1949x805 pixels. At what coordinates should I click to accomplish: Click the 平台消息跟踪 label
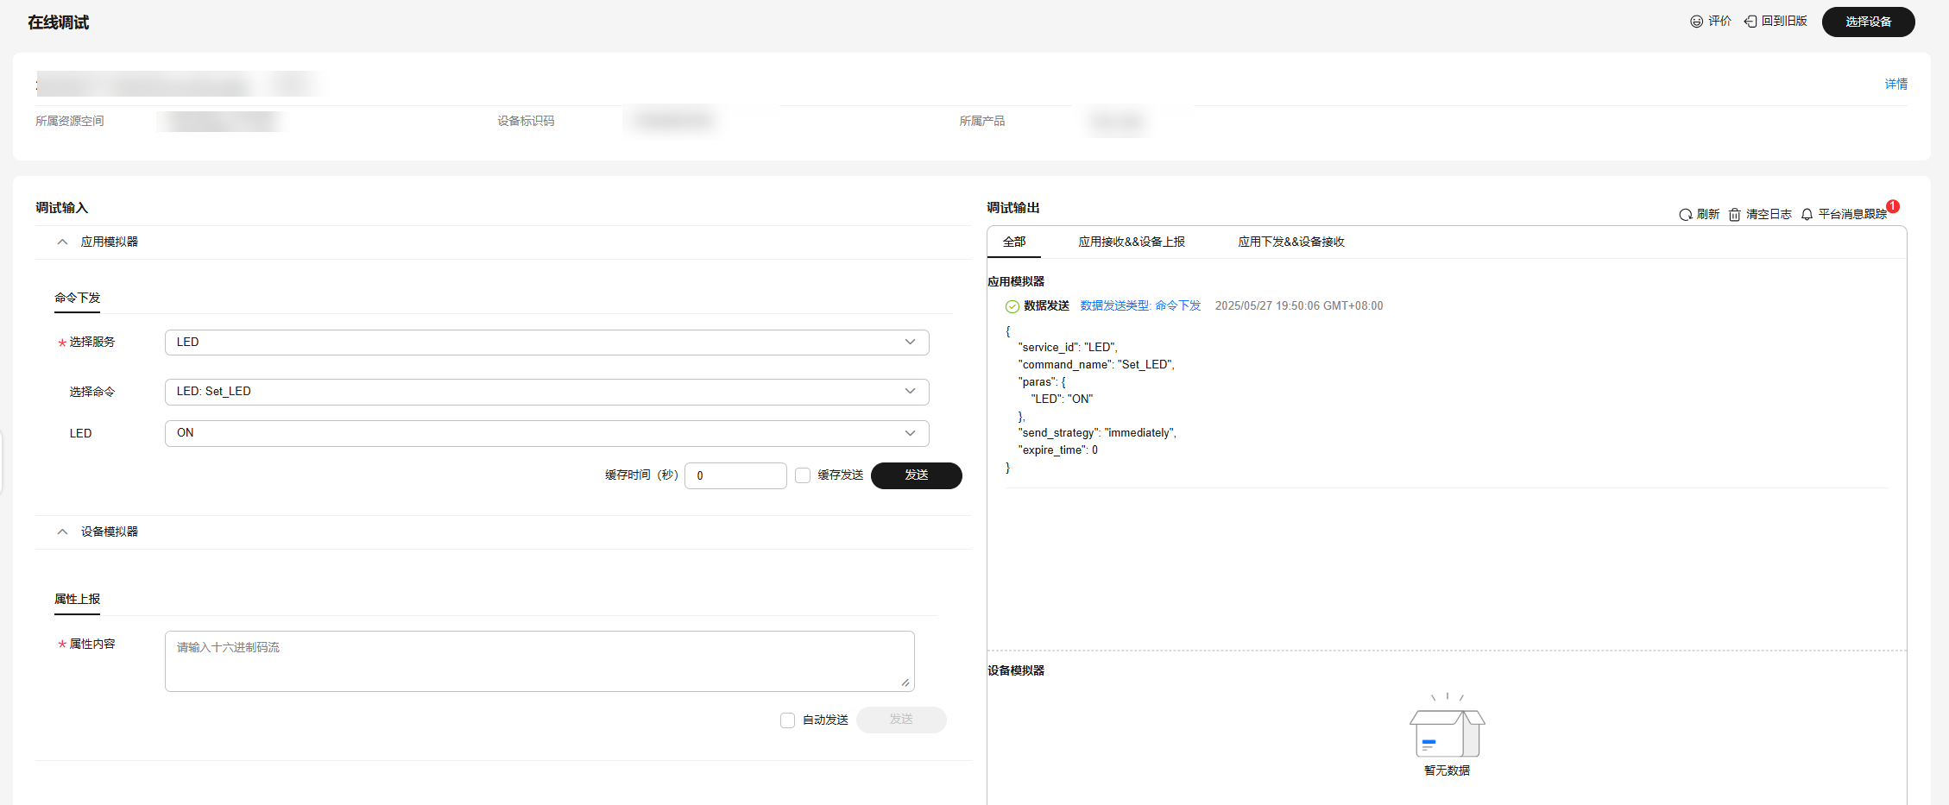pos(1852,215)
